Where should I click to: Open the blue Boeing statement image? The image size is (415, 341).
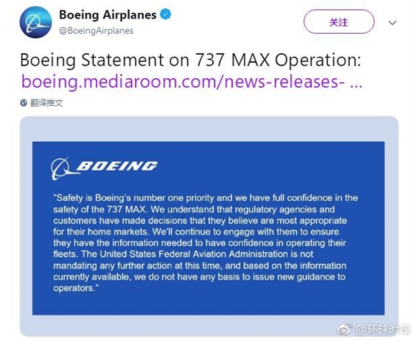(x=207, y=228)
